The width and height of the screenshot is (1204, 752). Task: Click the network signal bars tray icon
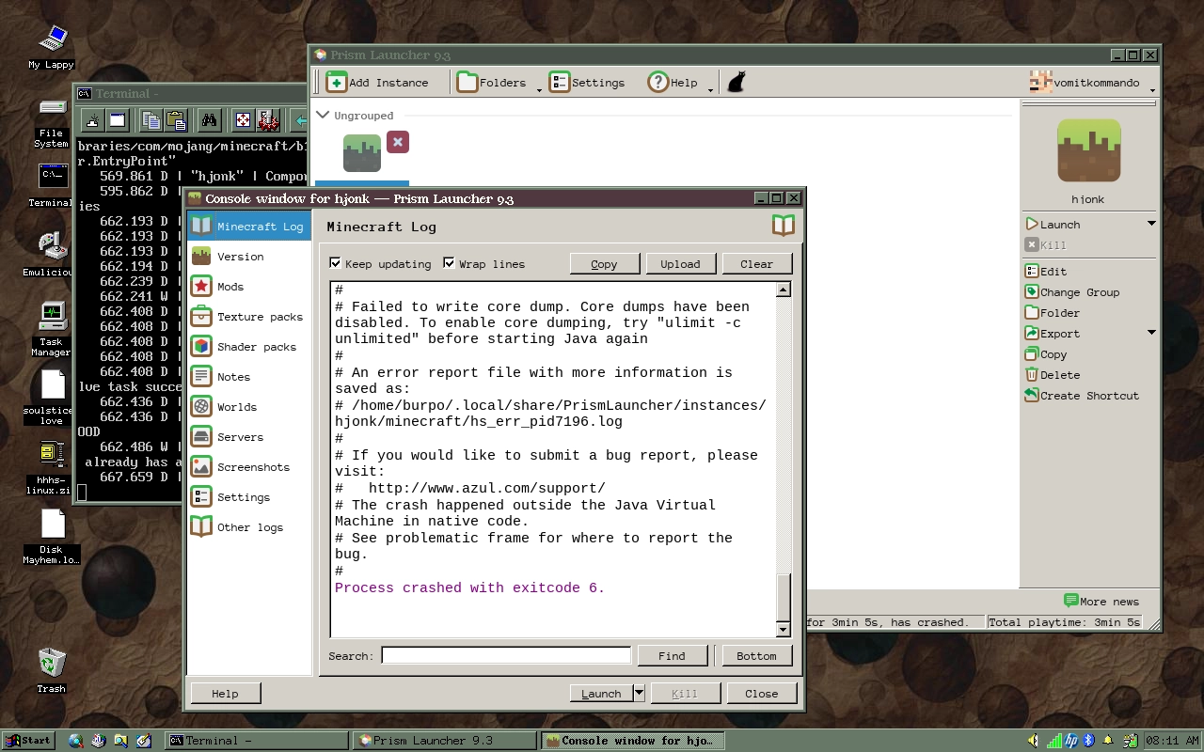pyautogui.click(x=1053, y=741)
